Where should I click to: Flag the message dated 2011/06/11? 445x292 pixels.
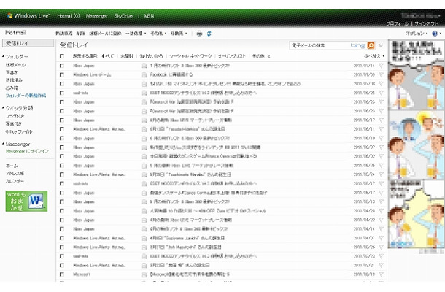click(381, 129)
